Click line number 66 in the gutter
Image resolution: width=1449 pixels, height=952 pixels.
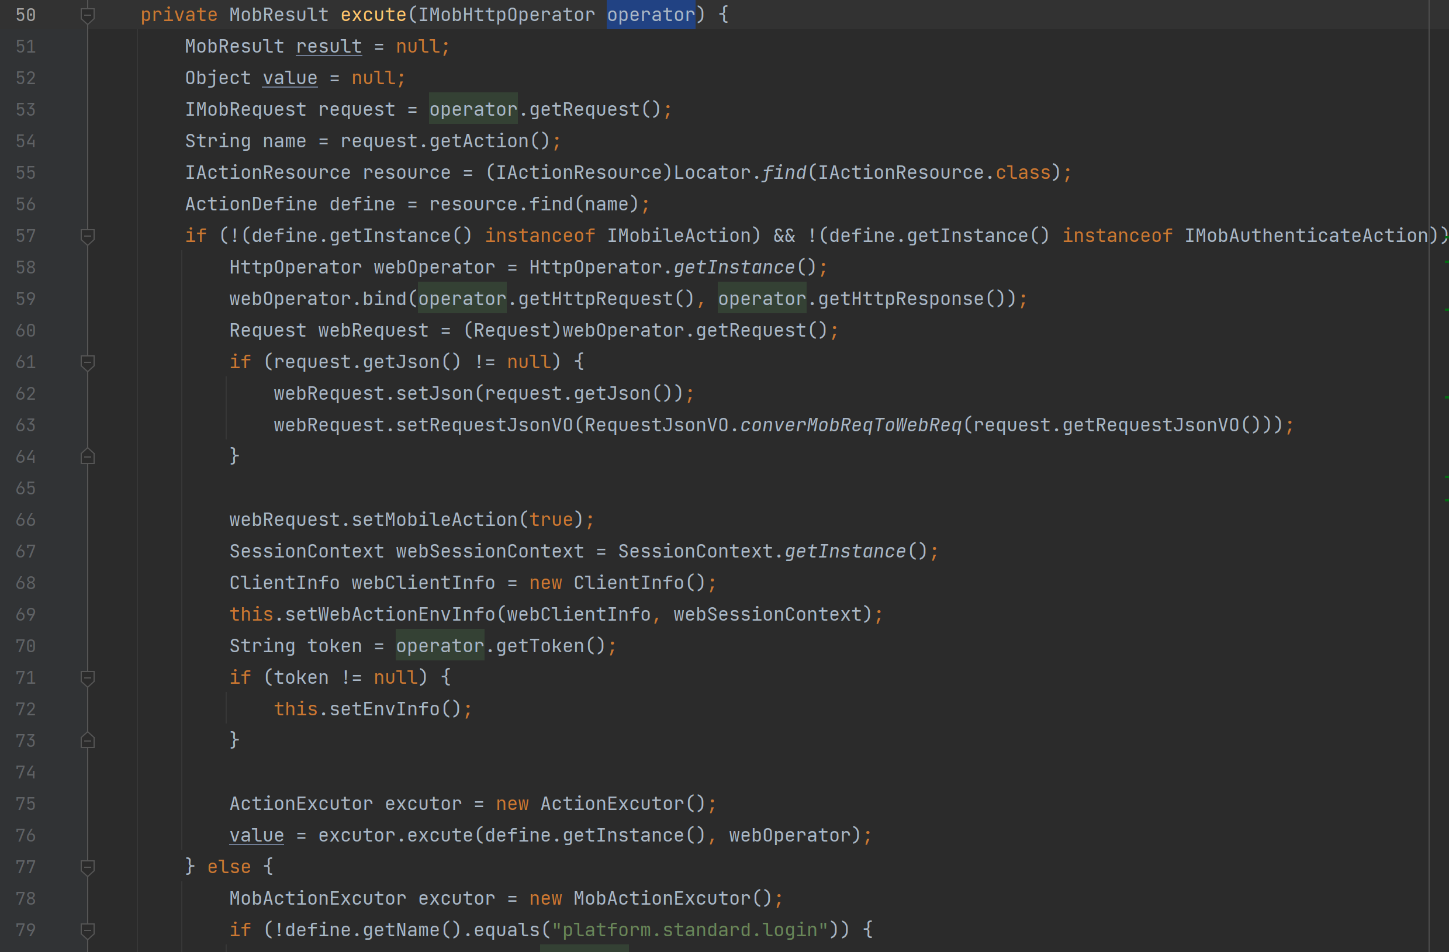point(26,520)
